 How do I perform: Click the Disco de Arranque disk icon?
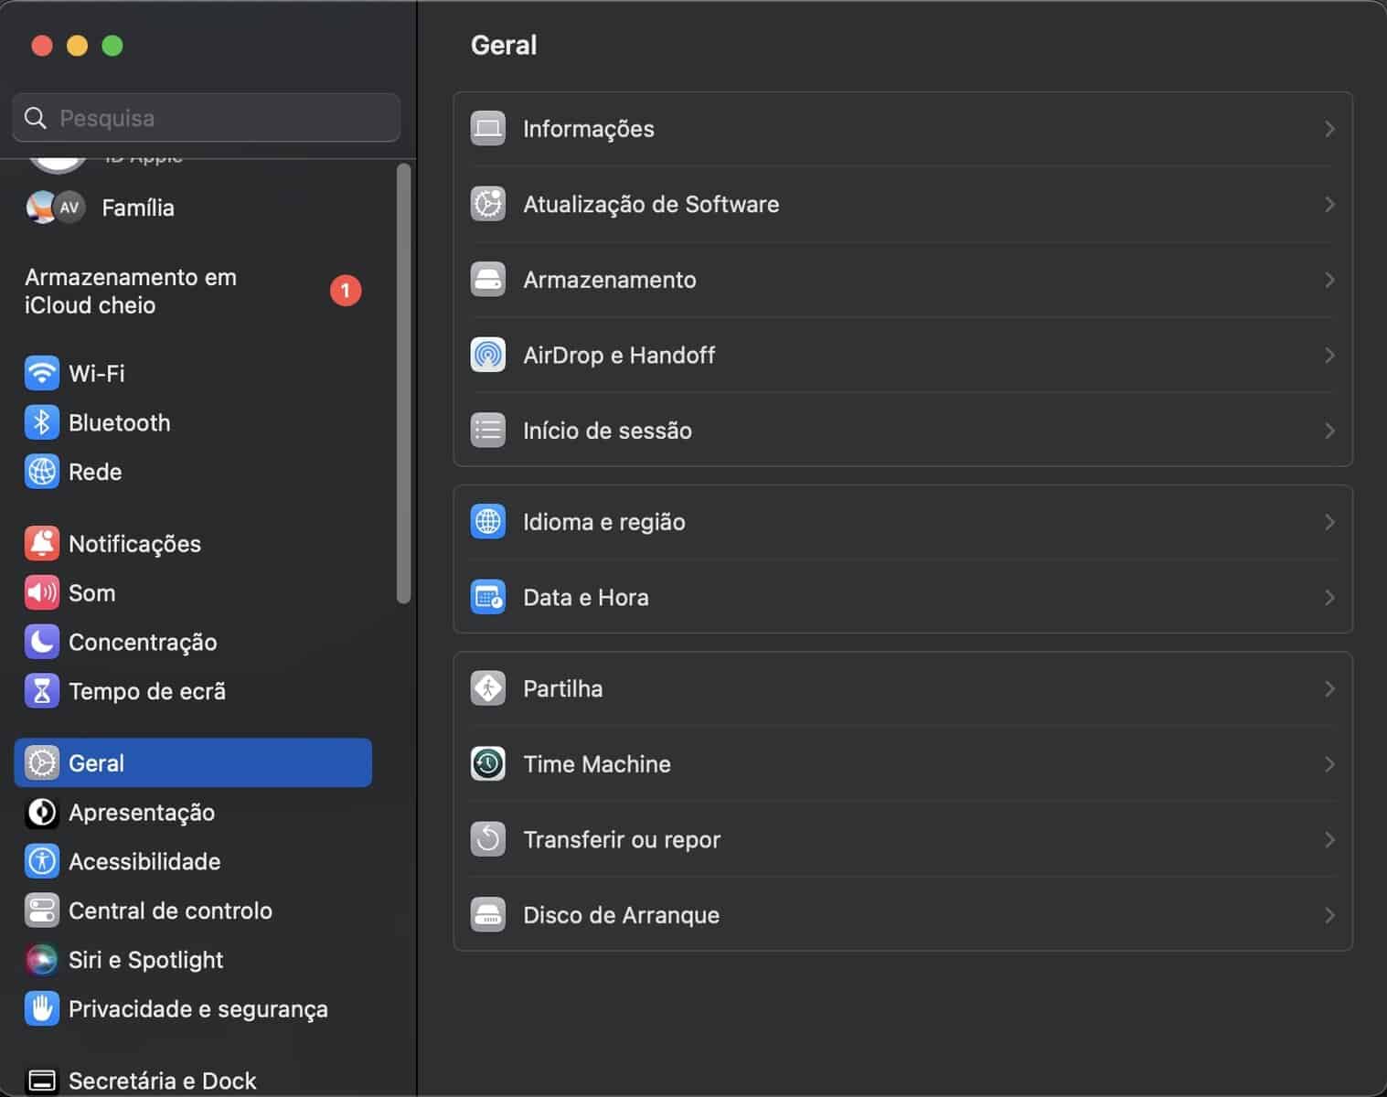(488, 915)
